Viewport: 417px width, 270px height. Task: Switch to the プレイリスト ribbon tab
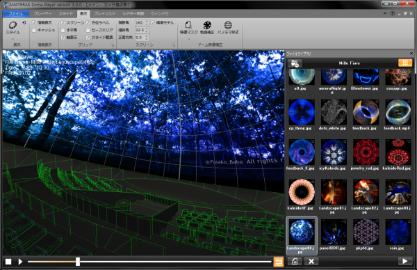[x=105, y=14]
